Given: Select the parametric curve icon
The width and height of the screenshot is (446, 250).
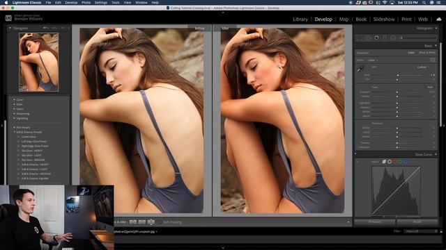Looking at the screenshot, I should pos(384,162).
